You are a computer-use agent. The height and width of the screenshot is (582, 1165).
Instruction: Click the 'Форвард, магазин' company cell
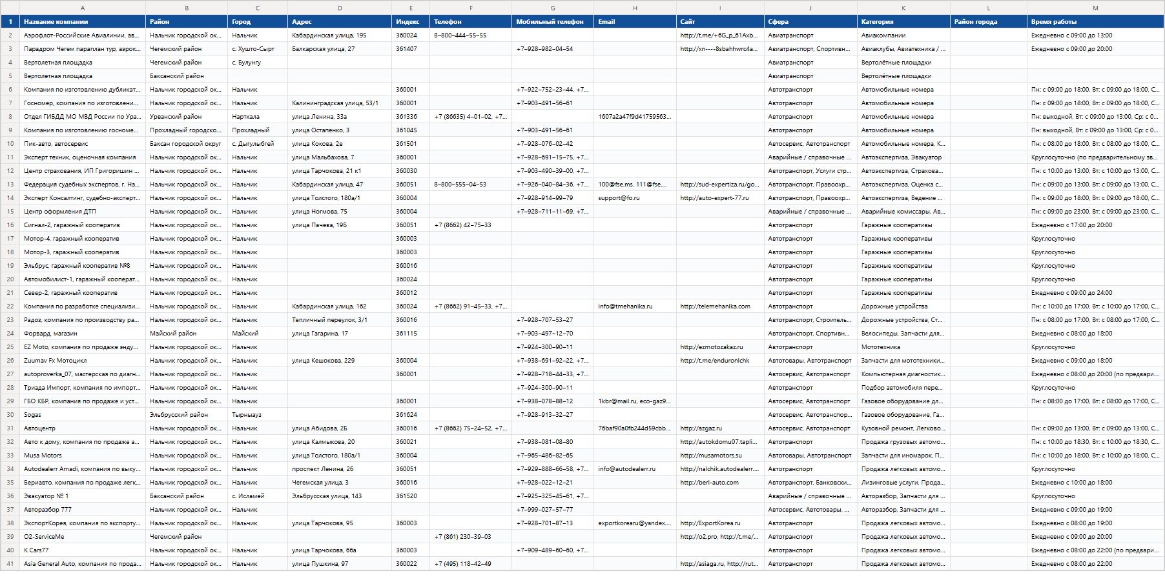coord(83,334)
